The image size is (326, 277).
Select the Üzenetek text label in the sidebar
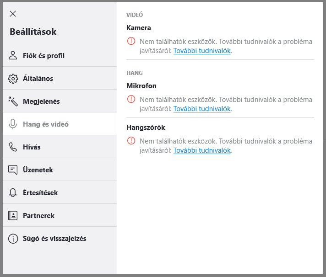point(38,170)
